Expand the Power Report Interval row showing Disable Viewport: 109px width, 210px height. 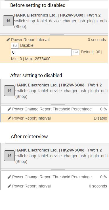coord(54,118)
